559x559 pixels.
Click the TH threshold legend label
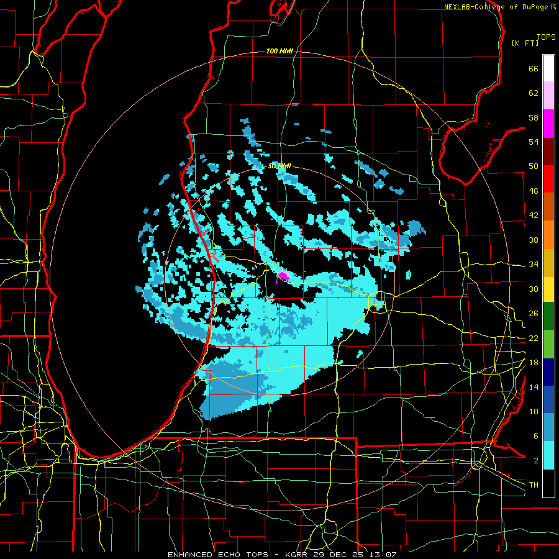tap(534, 485)
